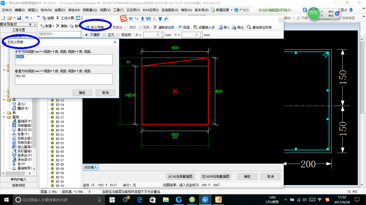Open the undo history dropdown arrow
The image size is (366, 205).
pos(31,18)
